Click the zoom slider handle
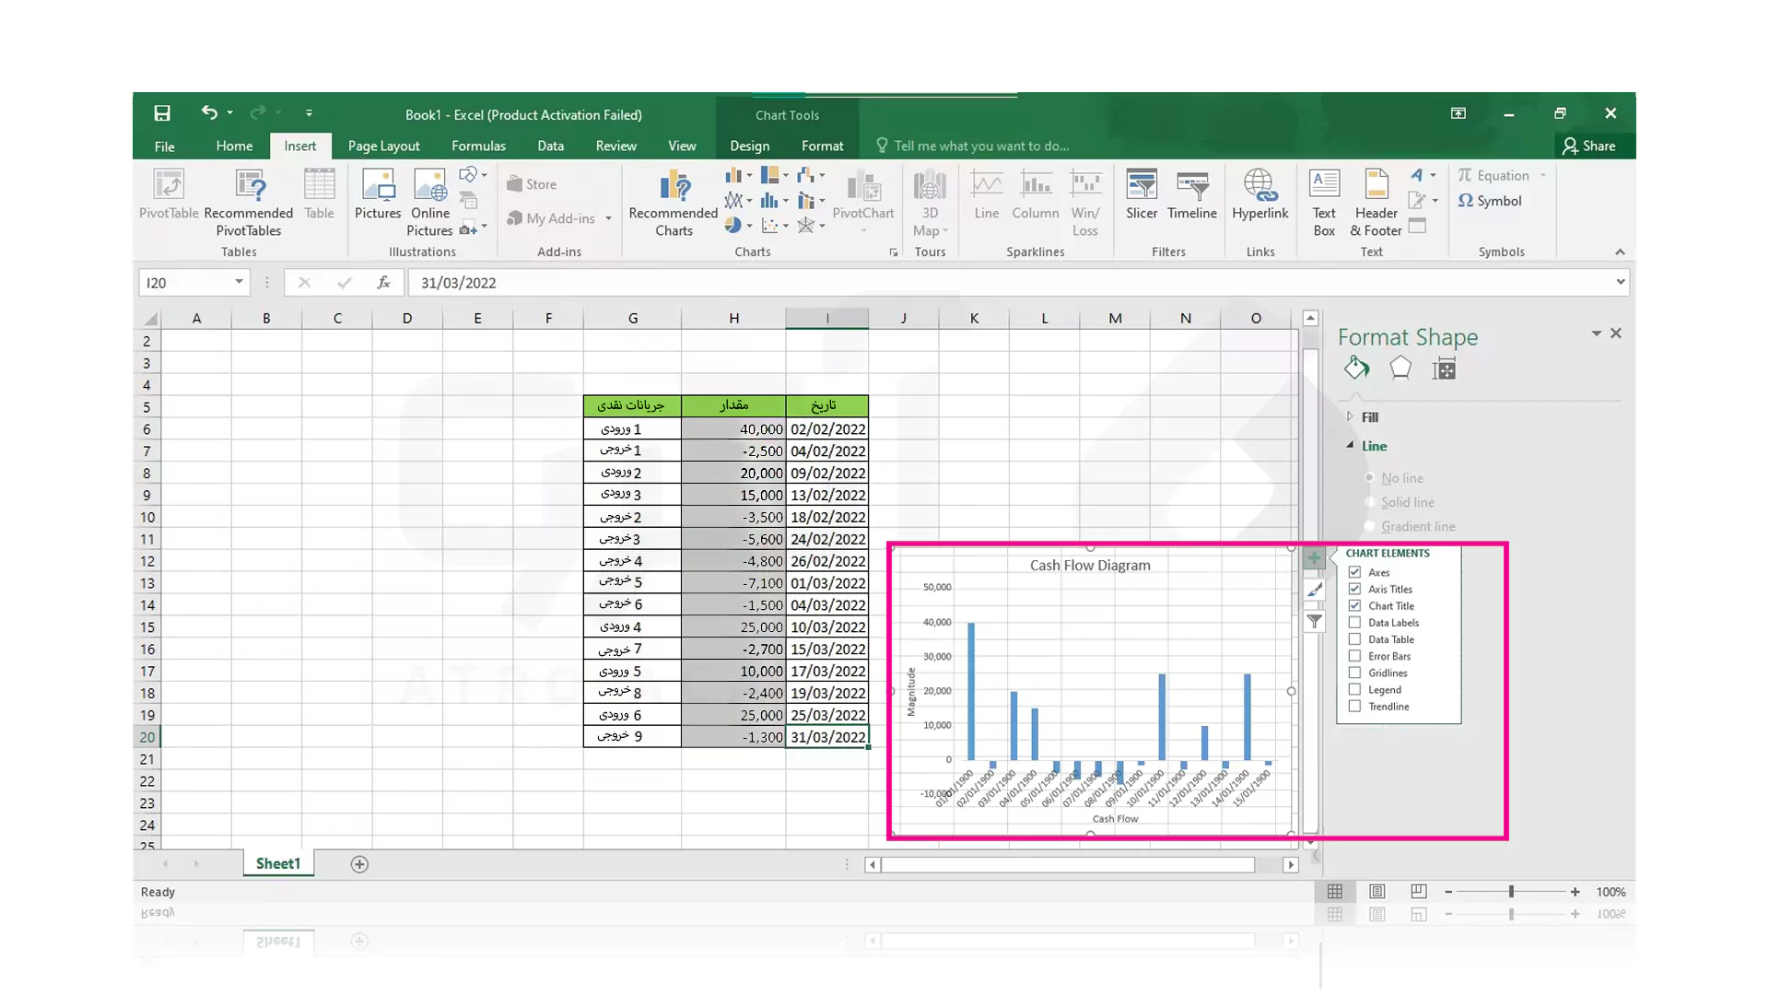 pos(1511,892)
